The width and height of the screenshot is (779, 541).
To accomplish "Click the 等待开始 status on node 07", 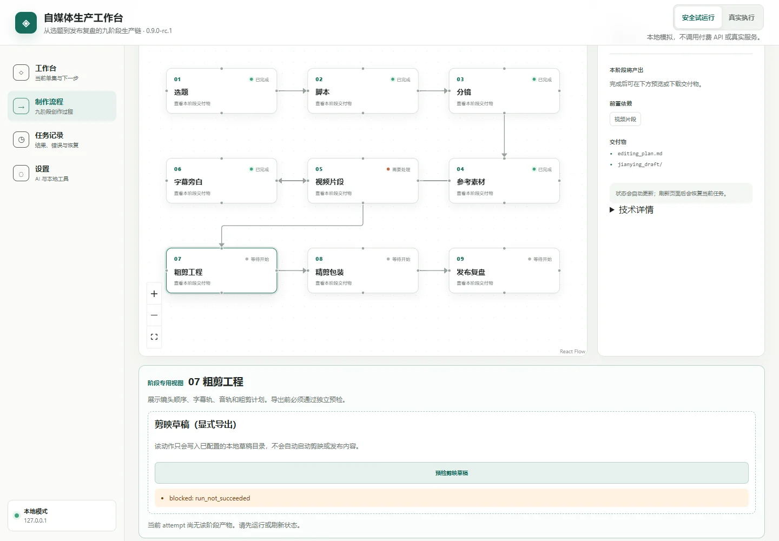I will point(257,259).
